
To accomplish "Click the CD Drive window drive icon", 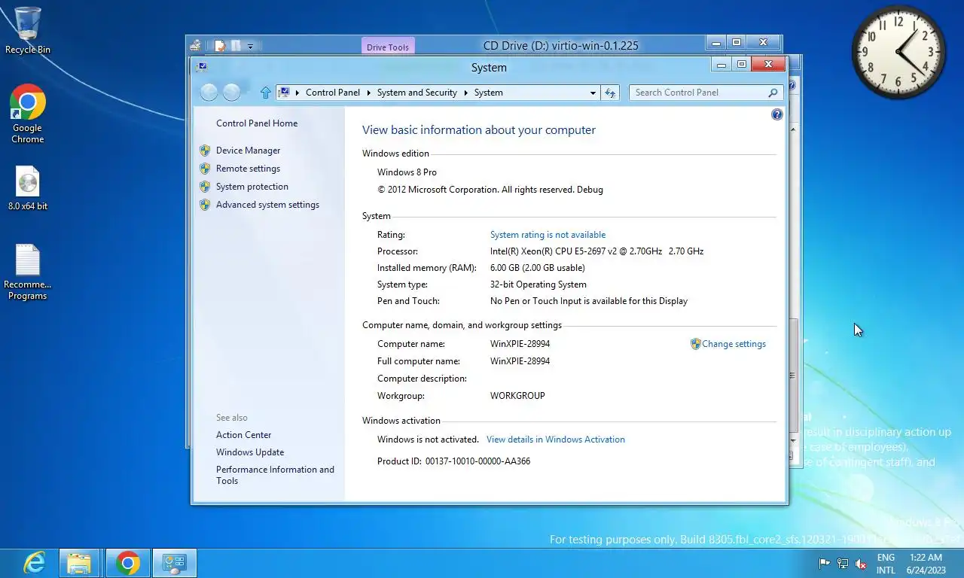I will [196, 45].
